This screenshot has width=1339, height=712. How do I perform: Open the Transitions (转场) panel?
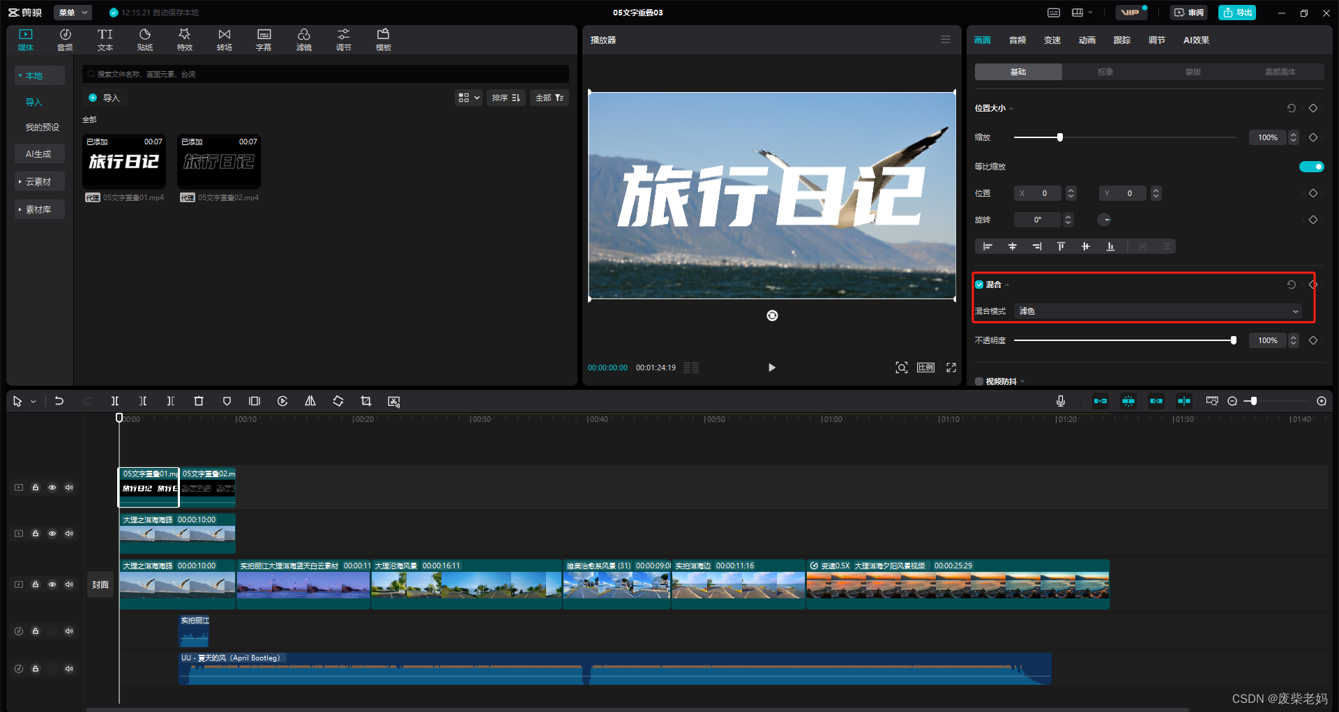(x=224, y=40)
